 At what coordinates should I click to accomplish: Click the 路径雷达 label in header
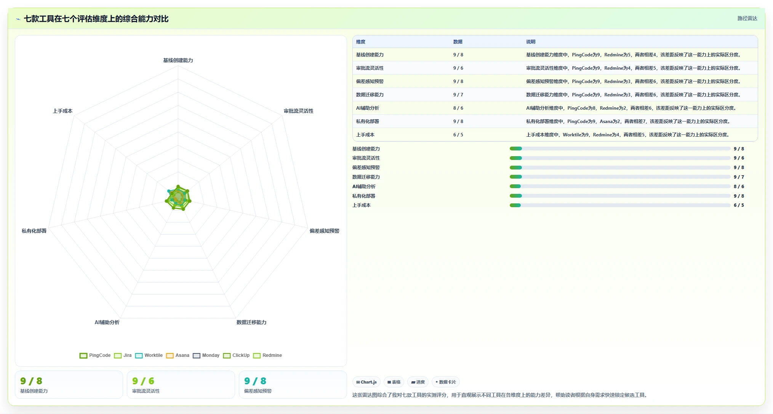(x=747, y=18)
